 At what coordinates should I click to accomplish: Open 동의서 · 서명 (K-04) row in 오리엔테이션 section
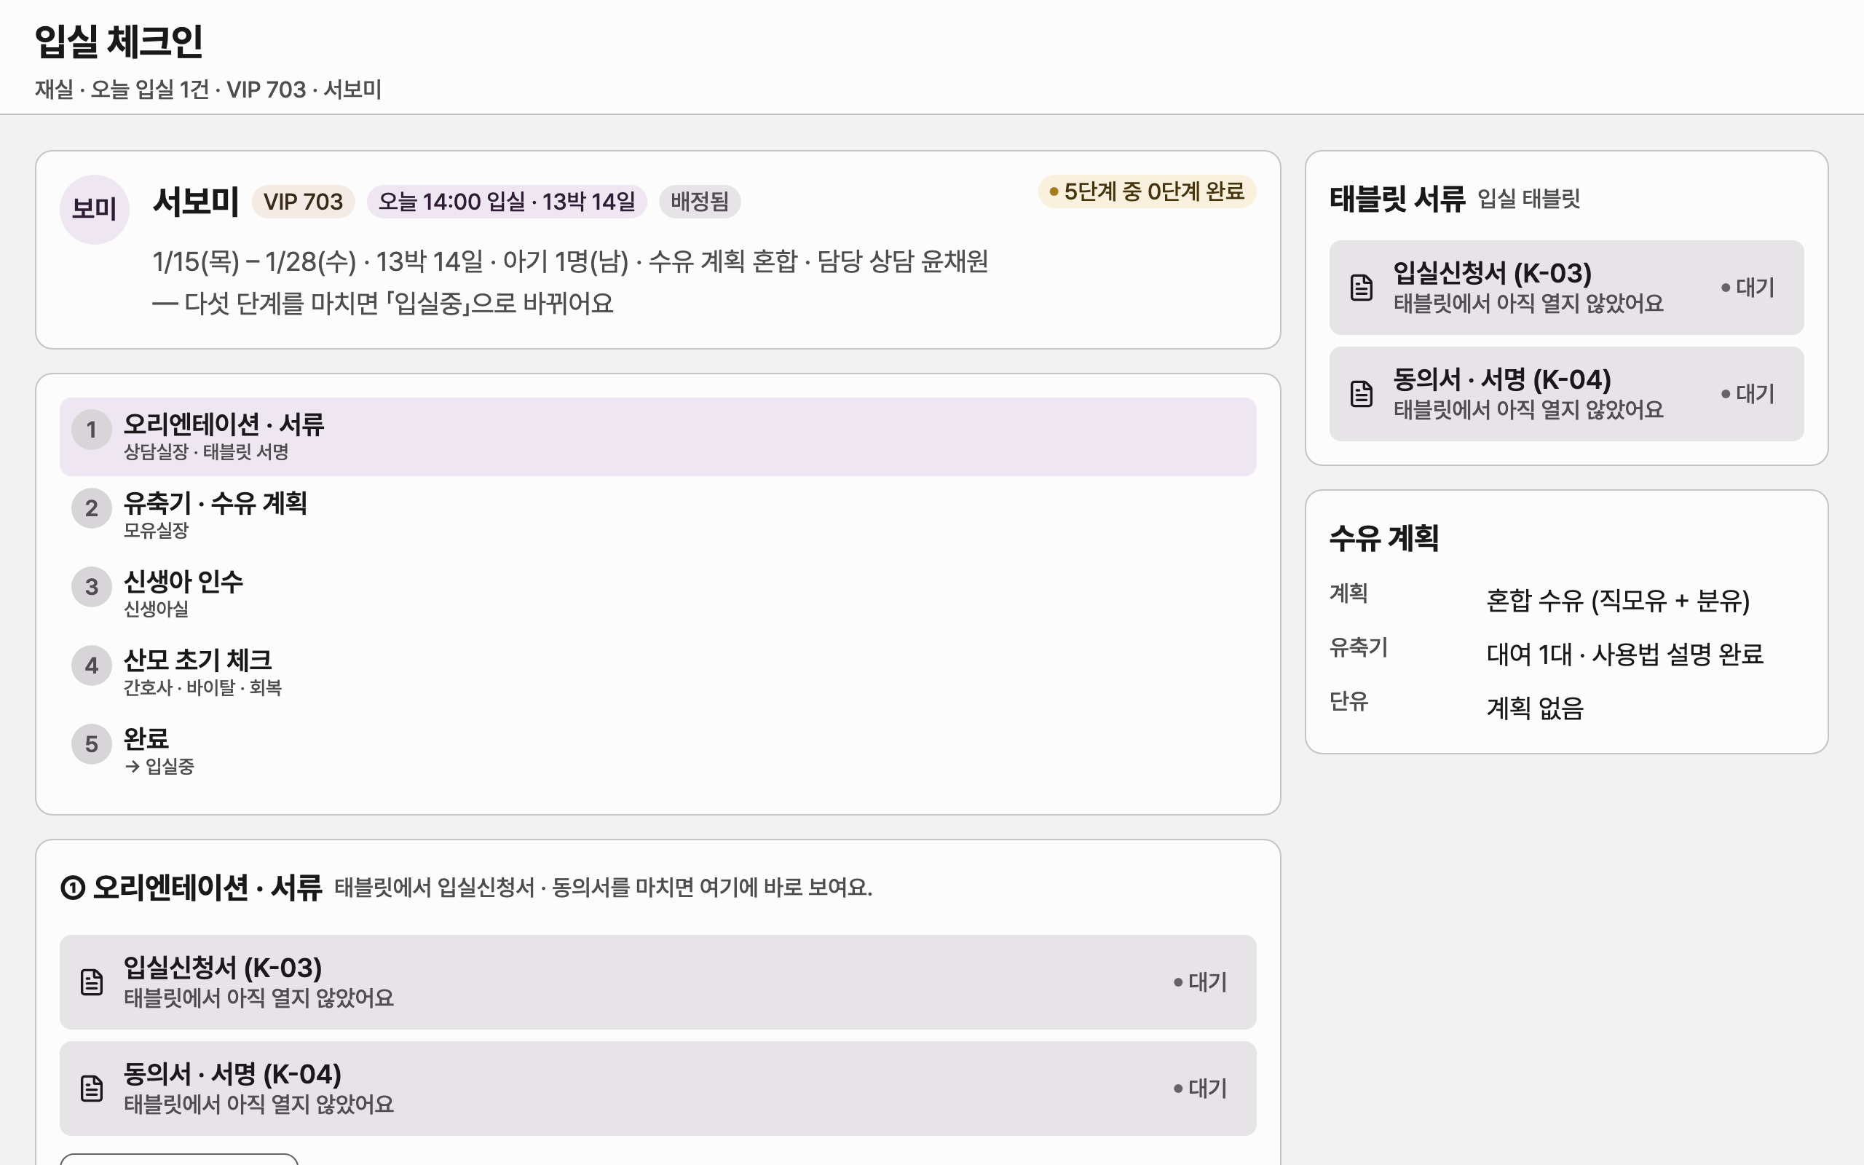click(657, 1089)
